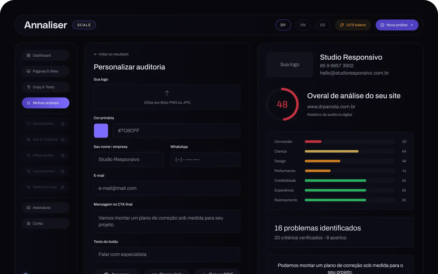Open Páginas & Sites via its monitor icon
438x274 pixels.
tap(29, 71)
